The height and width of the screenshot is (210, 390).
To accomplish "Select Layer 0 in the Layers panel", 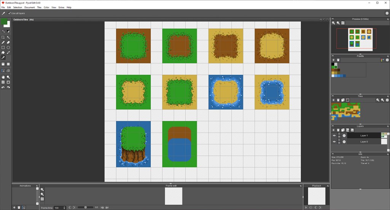I will click(364, 142).
